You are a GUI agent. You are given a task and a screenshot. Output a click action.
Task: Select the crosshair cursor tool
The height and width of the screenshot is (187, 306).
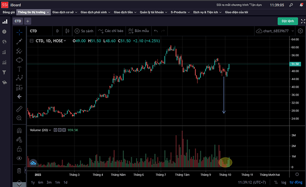click(19, 32)
